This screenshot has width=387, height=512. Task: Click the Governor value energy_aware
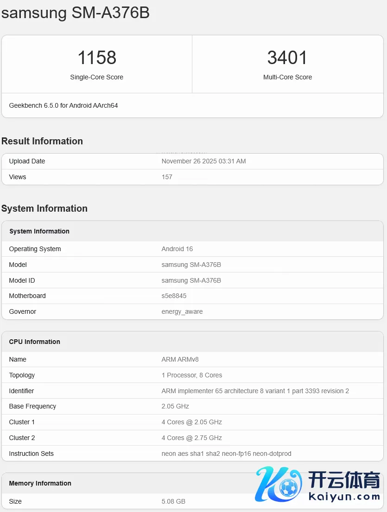tap(182, 311)
